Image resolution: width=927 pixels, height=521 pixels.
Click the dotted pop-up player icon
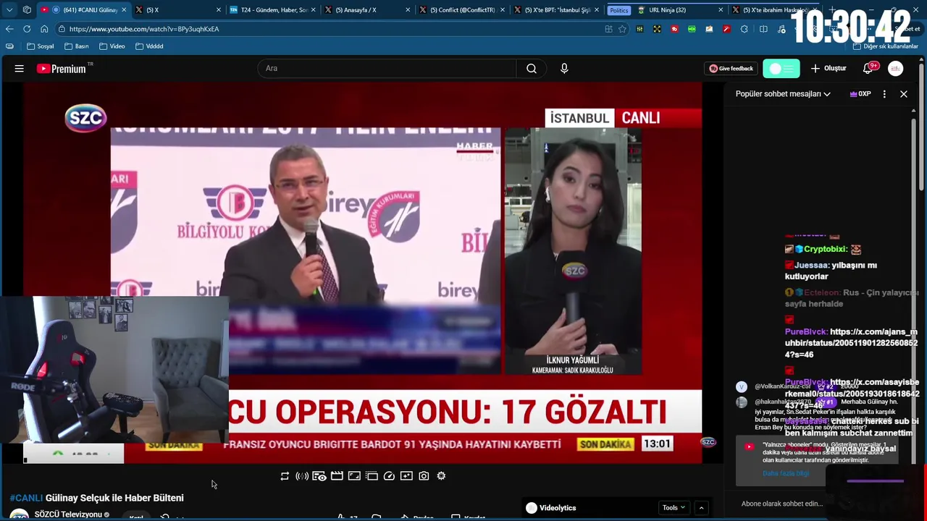372,476
